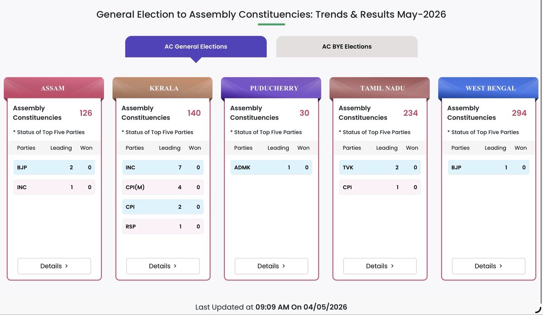Open Details for Kerala
The height and width of the screenshot is (315, 543).
coord(163,266)
